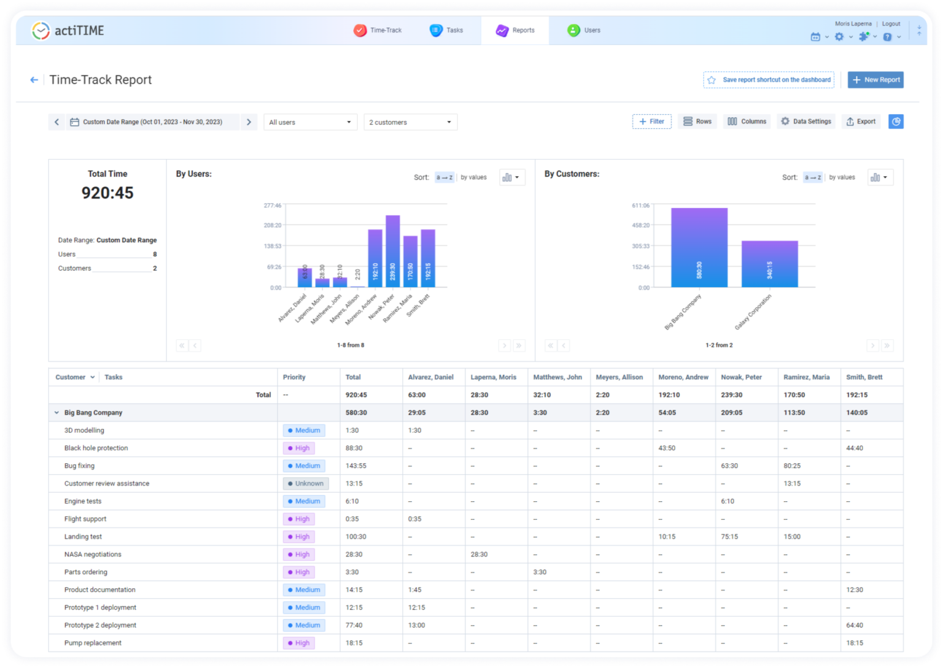Collapse the Big Bang Company row

56,412
